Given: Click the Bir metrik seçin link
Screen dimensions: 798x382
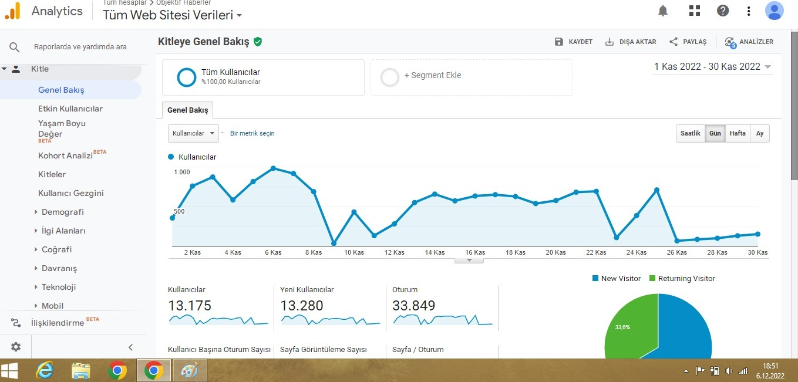Looking at the screenshot, I should click(x=252, y=133).
